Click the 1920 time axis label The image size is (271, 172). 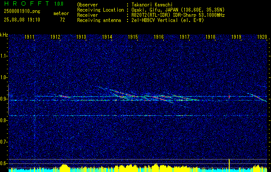(x=262, y=37)
